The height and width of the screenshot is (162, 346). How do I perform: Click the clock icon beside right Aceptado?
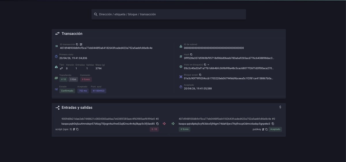coord(181,87)
